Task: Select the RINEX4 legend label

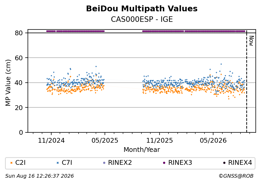Action: coord(240,163)
